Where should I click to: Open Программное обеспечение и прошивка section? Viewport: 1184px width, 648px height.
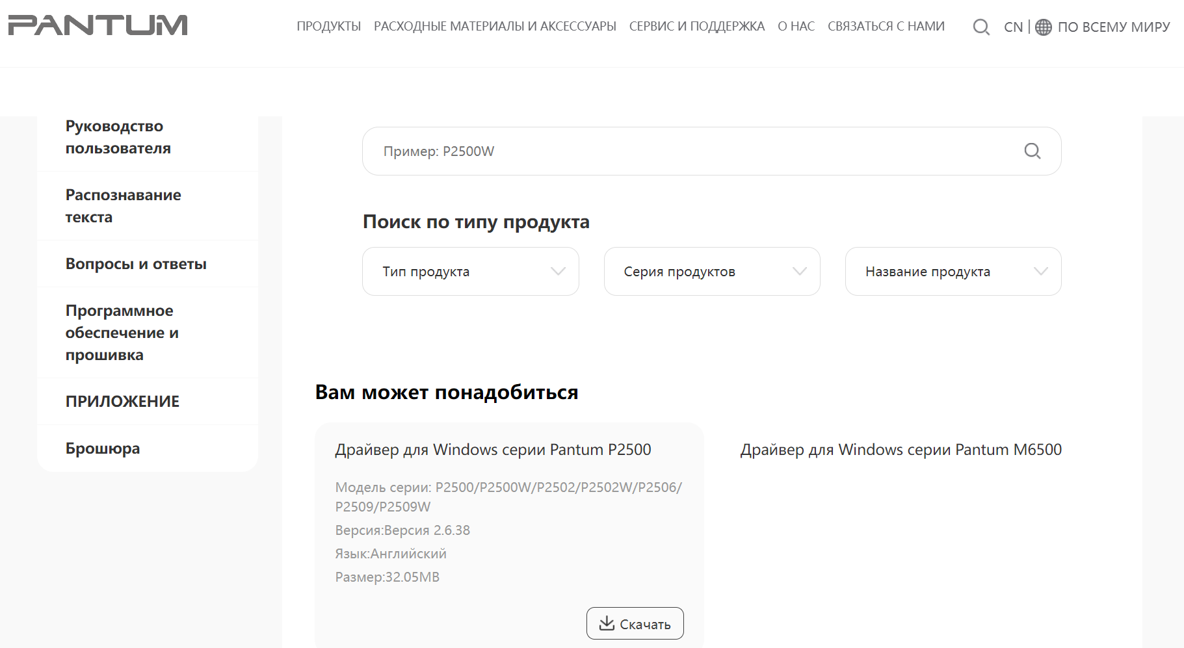[122, 332]
